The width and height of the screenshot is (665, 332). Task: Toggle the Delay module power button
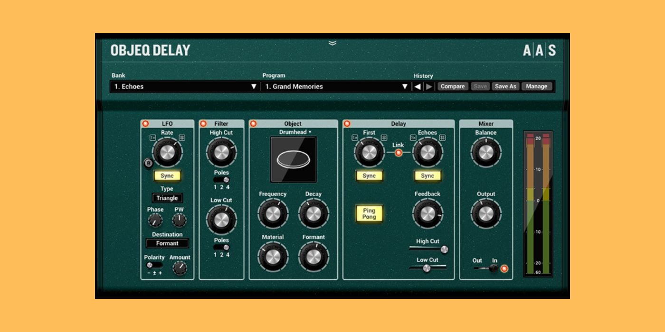tap(347, 124)
